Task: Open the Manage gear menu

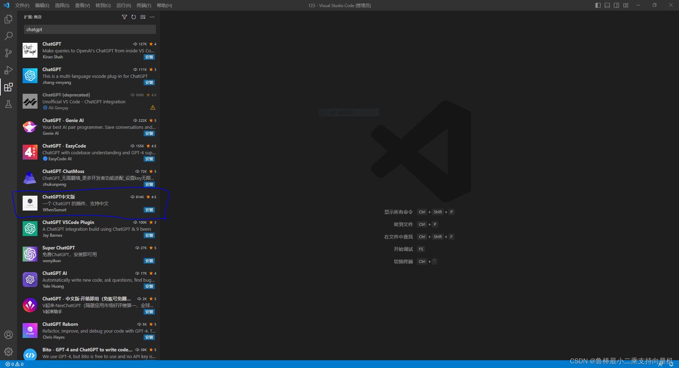Action: tap(8, 352)
